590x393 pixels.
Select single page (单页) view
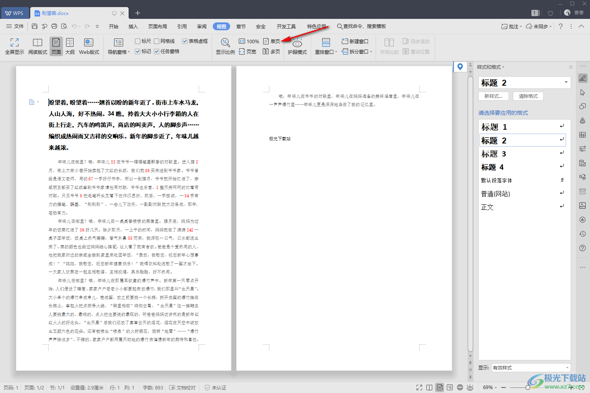(272, 41)
